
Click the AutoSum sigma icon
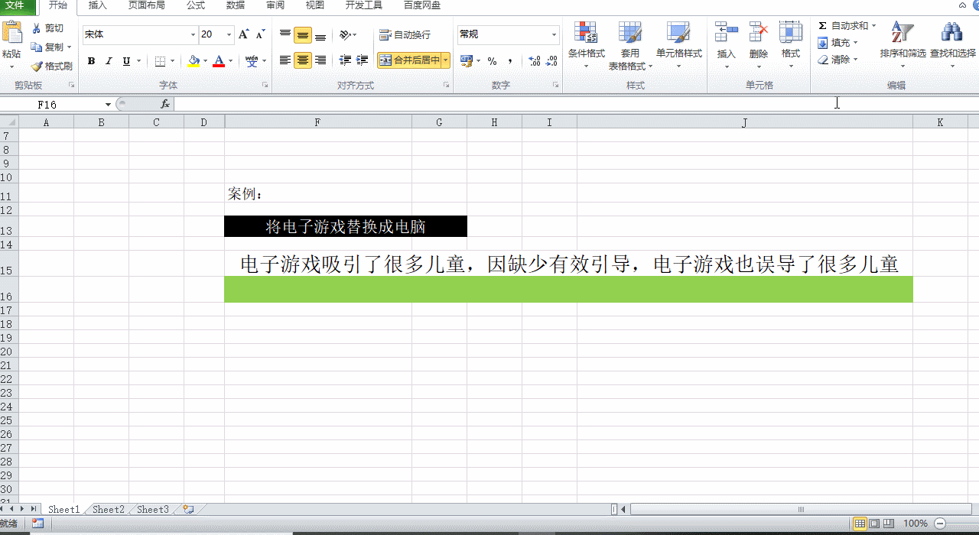[823, 26]
